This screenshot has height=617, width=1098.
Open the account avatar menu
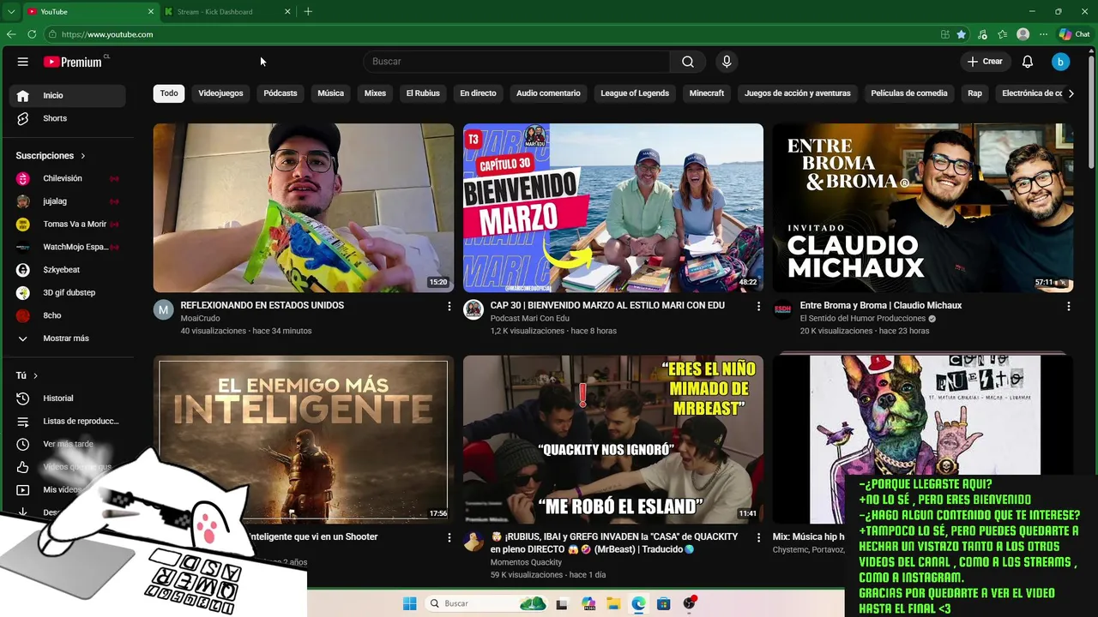point(1061,62)
